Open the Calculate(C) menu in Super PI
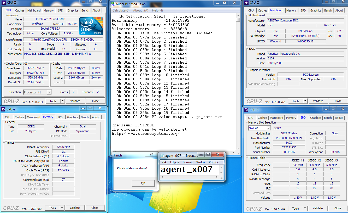Screen dimensions: 348x213 pyautogui.click(x=121, y=10)
